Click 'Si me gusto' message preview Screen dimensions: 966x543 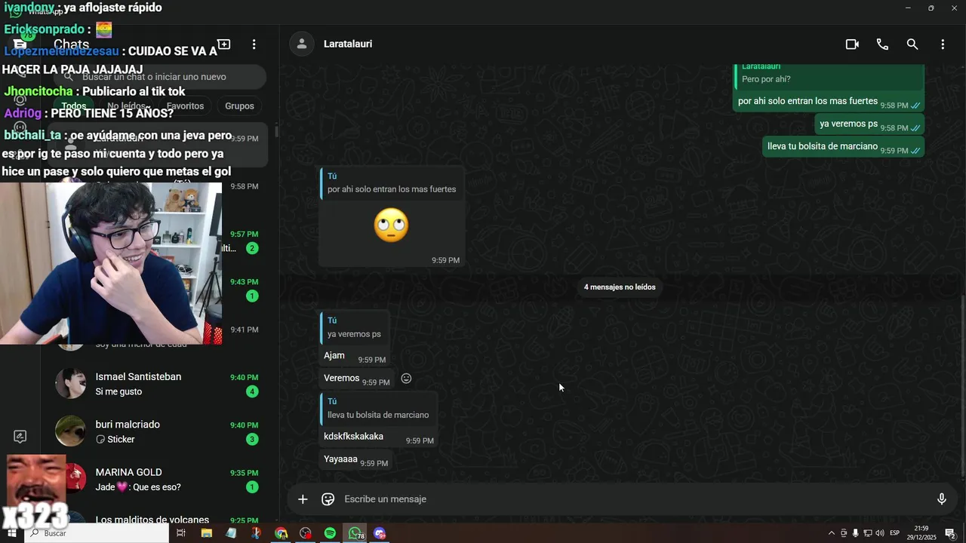[x=118, y=391]
